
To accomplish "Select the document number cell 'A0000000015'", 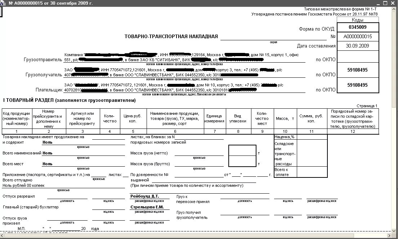I will 358,37.
